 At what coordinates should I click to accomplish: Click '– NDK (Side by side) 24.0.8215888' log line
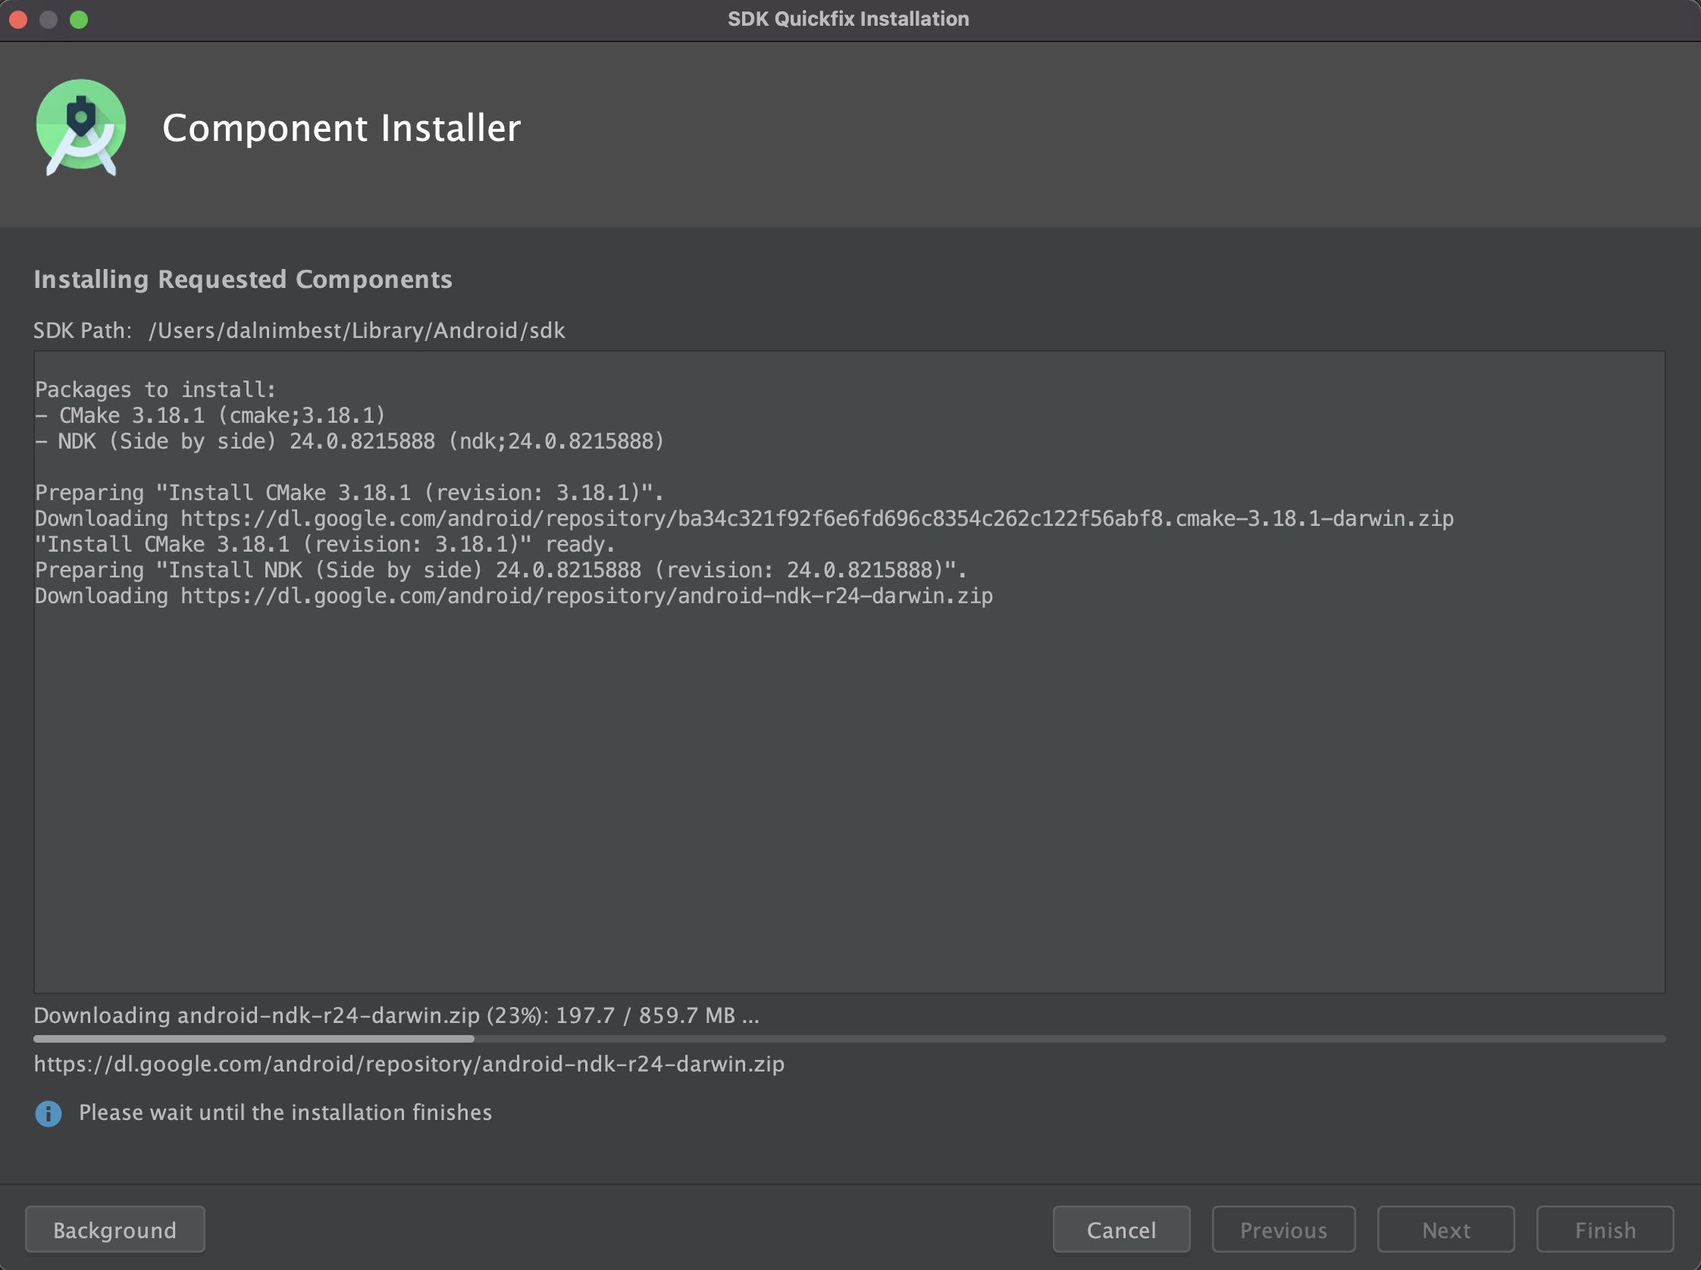point(350,441)
